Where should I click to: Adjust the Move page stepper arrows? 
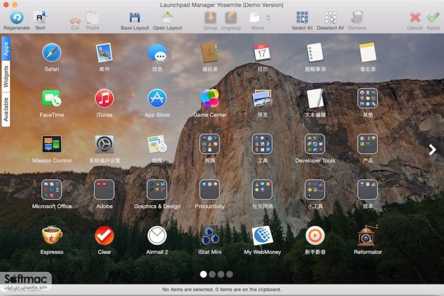point(268,18)
